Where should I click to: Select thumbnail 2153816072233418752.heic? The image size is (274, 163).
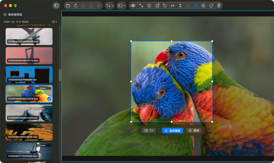pyautogui.click(x=29, y=132)
